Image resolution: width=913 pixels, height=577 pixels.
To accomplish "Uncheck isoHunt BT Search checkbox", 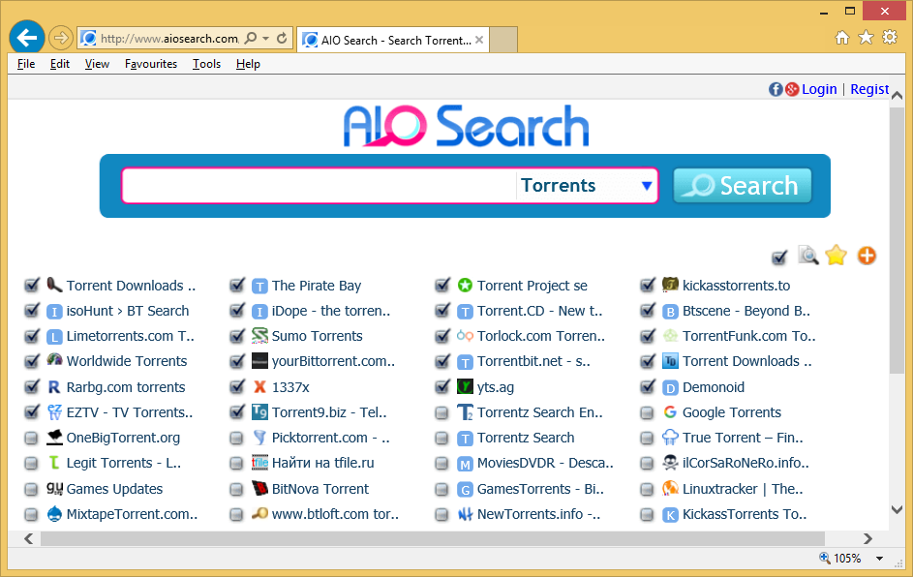I will tap(31, 311).
